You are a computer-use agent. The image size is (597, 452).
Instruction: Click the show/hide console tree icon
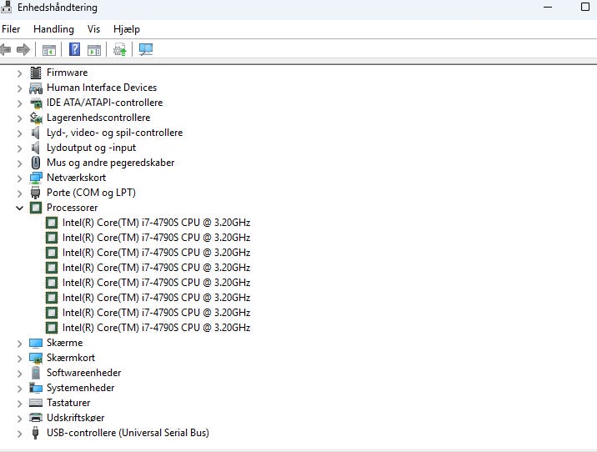point(49,50)
